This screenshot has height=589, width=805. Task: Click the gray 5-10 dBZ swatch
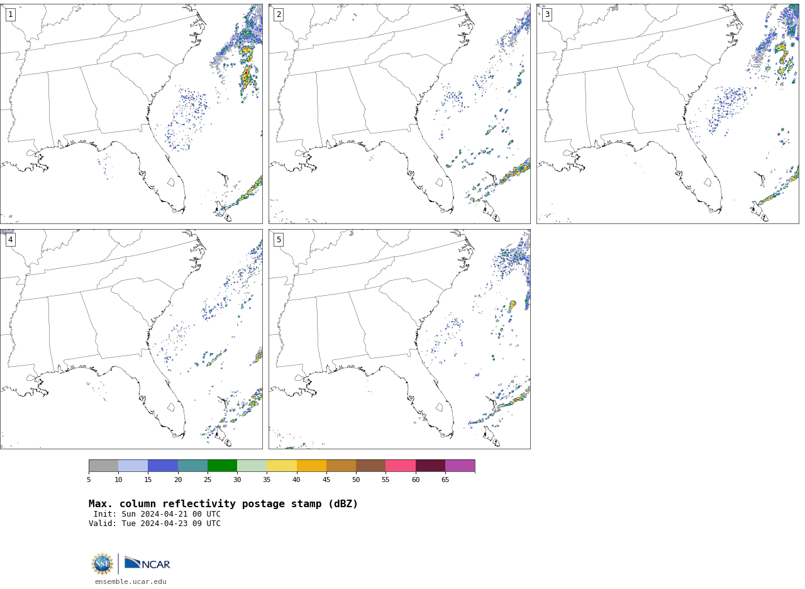point(103,466)
